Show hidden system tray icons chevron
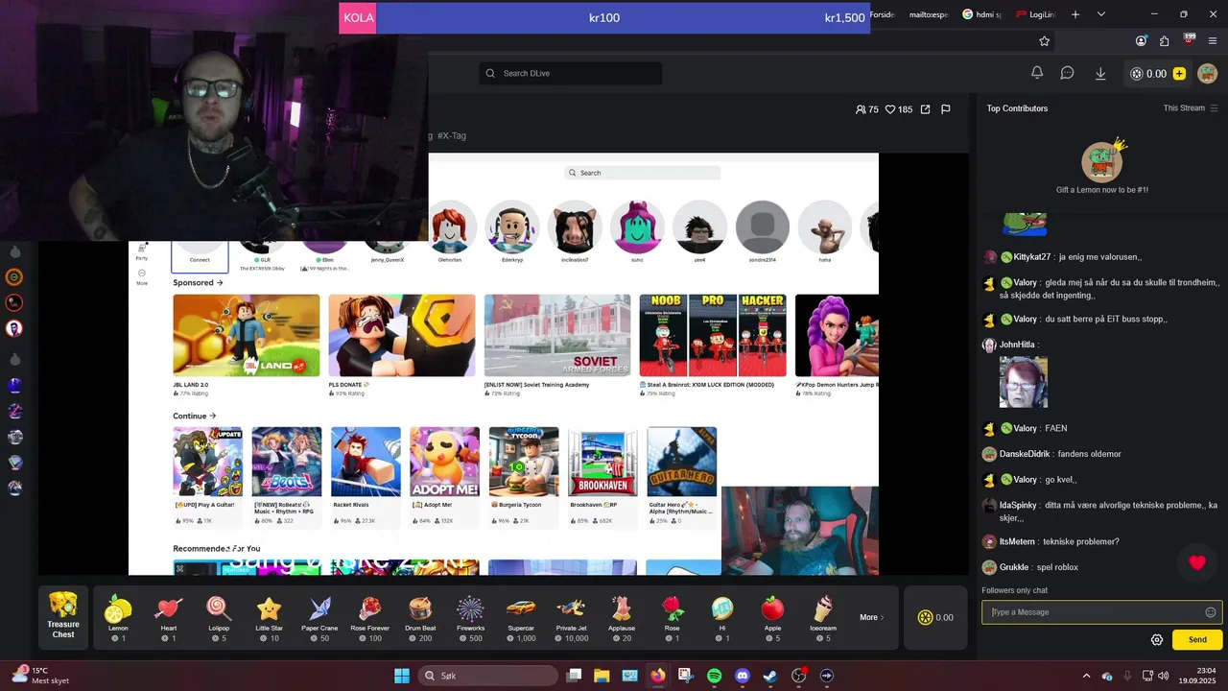This screenshot has height=691, width=1228. point(1086,676)
